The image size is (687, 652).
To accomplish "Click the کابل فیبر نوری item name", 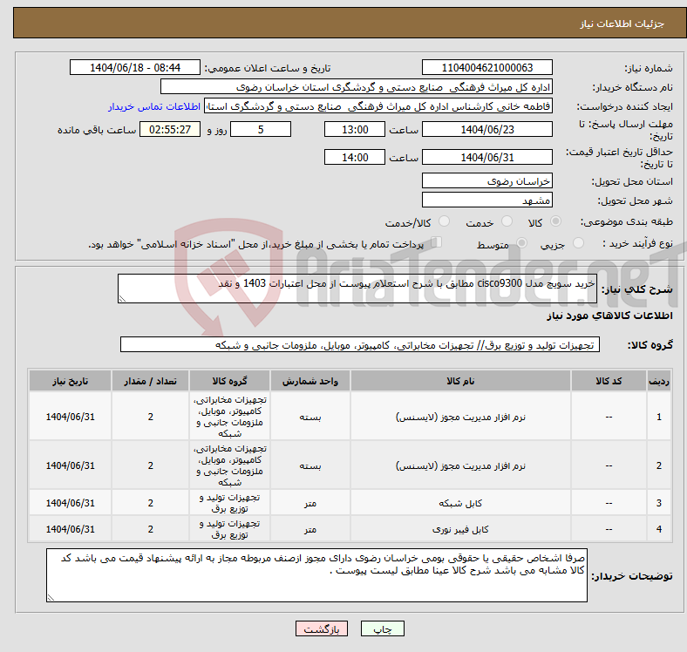I will [460, 529].
